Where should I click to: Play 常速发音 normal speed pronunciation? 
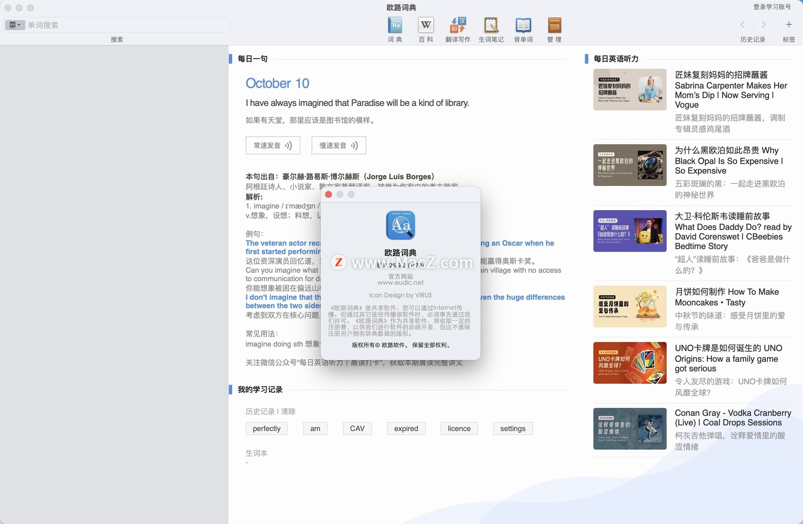pos(273,146)
